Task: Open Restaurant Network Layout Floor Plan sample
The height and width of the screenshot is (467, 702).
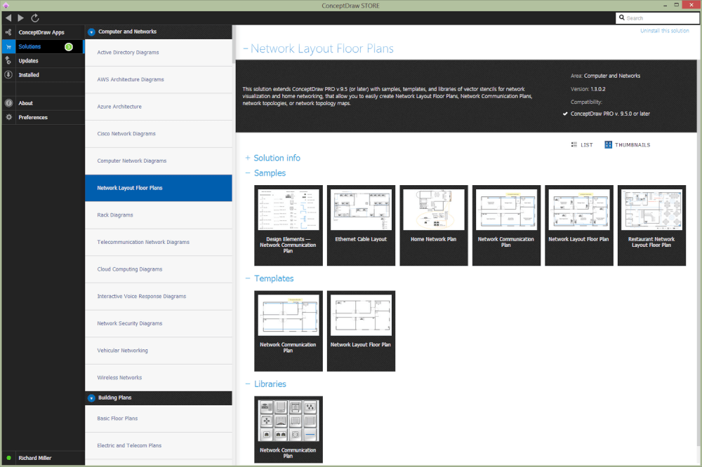Action: point(651,226)
